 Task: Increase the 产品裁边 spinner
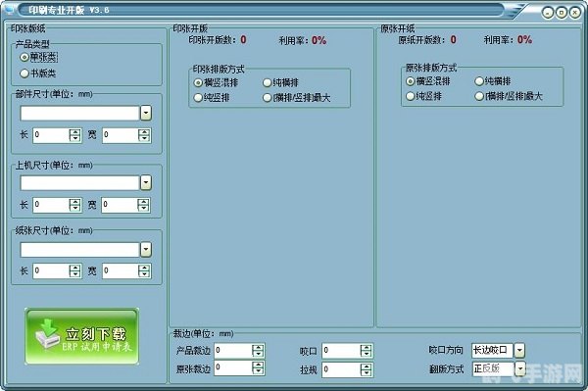pyautogui.click(x=258, y=348)
